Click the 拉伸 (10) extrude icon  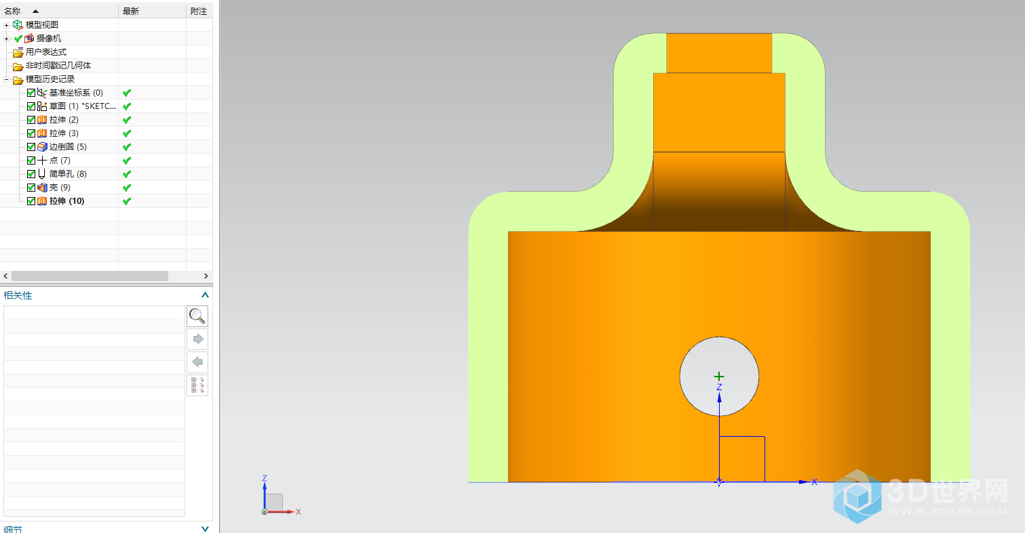[x=42, y=201]
